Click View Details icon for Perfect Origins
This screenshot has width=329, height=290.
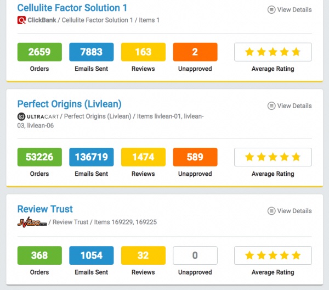pos(271,105)
